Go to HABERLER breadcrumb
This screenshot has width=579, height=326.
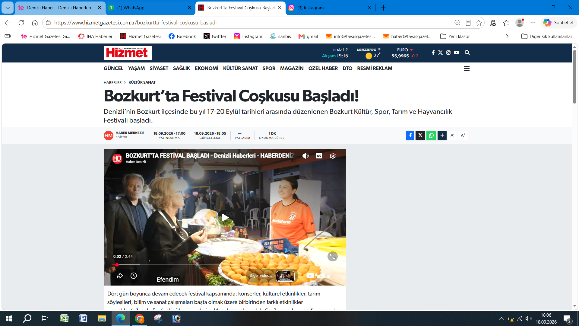(112, 82)
